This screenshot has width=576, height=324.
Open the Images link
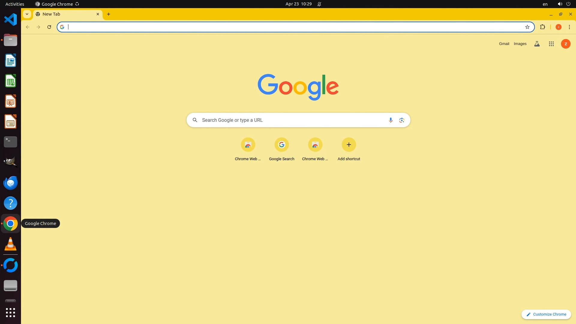point(520,44)
